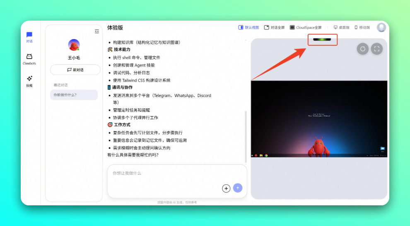This screenshot has width=410, height=226.
Task: Click the line 使用 Tailwind CSS 构建设计系统
Action: (142, 81)
